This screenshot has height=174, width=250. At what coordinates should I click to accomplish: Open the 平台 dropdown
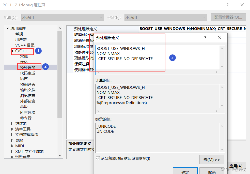click(166, 17)
